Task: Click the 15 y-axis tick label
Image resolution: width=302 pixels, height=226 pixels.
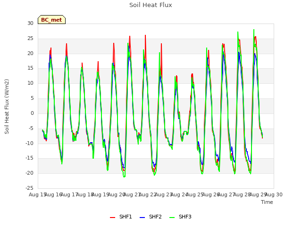Action: [30, 68]
